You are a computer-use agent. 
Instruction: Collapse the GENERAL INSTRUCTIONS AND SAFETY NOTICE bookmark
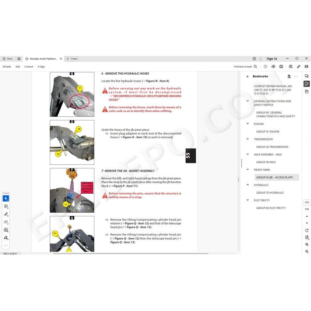pyautogui.click(x=247, y=101)
